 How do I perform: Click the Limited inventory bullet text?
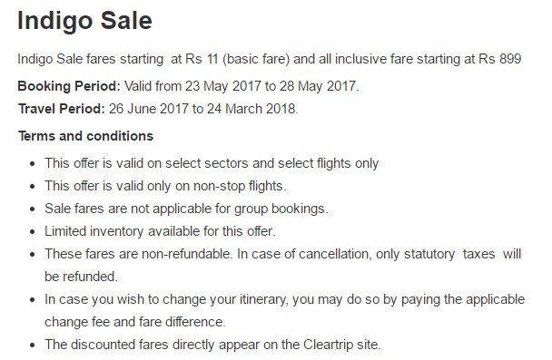(x=160, y=231)
